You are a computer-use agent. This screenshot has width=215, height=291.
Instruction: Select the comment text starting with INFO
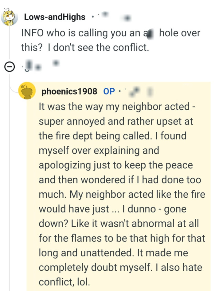tap(111, 40)
